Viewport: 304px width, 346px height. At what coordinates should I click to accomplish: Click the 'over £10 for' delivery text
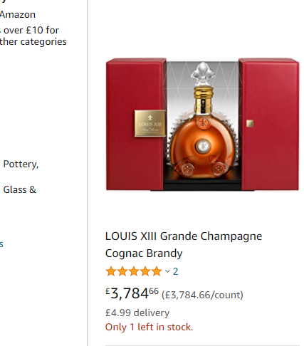click(x=29, y=31)
